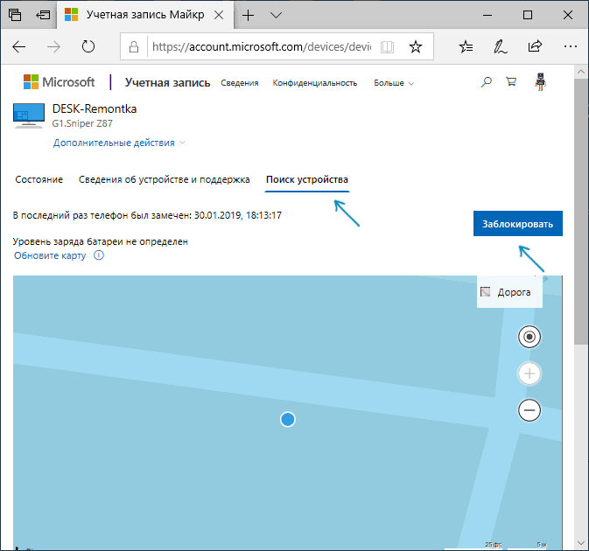Screen dimensions: 589x551
Task: Click the Заблокировать button
Action: coord(517,224)
